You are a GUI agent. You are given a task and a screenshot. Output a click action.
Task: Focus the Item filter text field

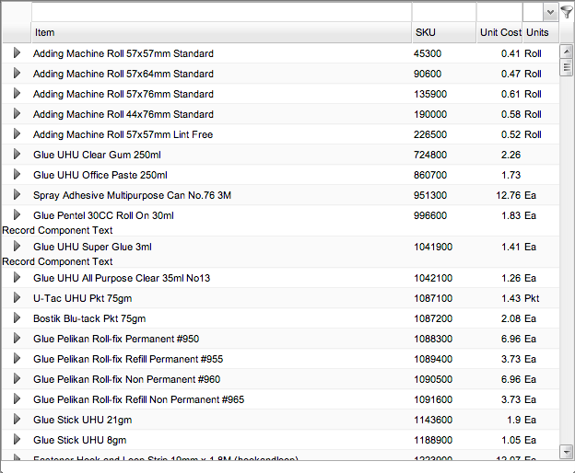221,12
